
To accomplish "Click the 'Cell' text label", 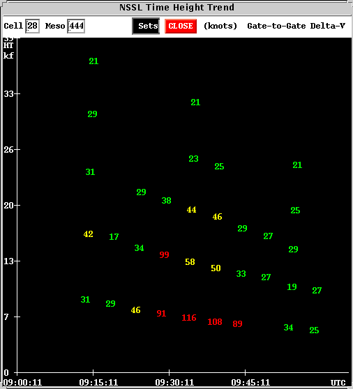I will pyautogui.click(x=13, y=26).
